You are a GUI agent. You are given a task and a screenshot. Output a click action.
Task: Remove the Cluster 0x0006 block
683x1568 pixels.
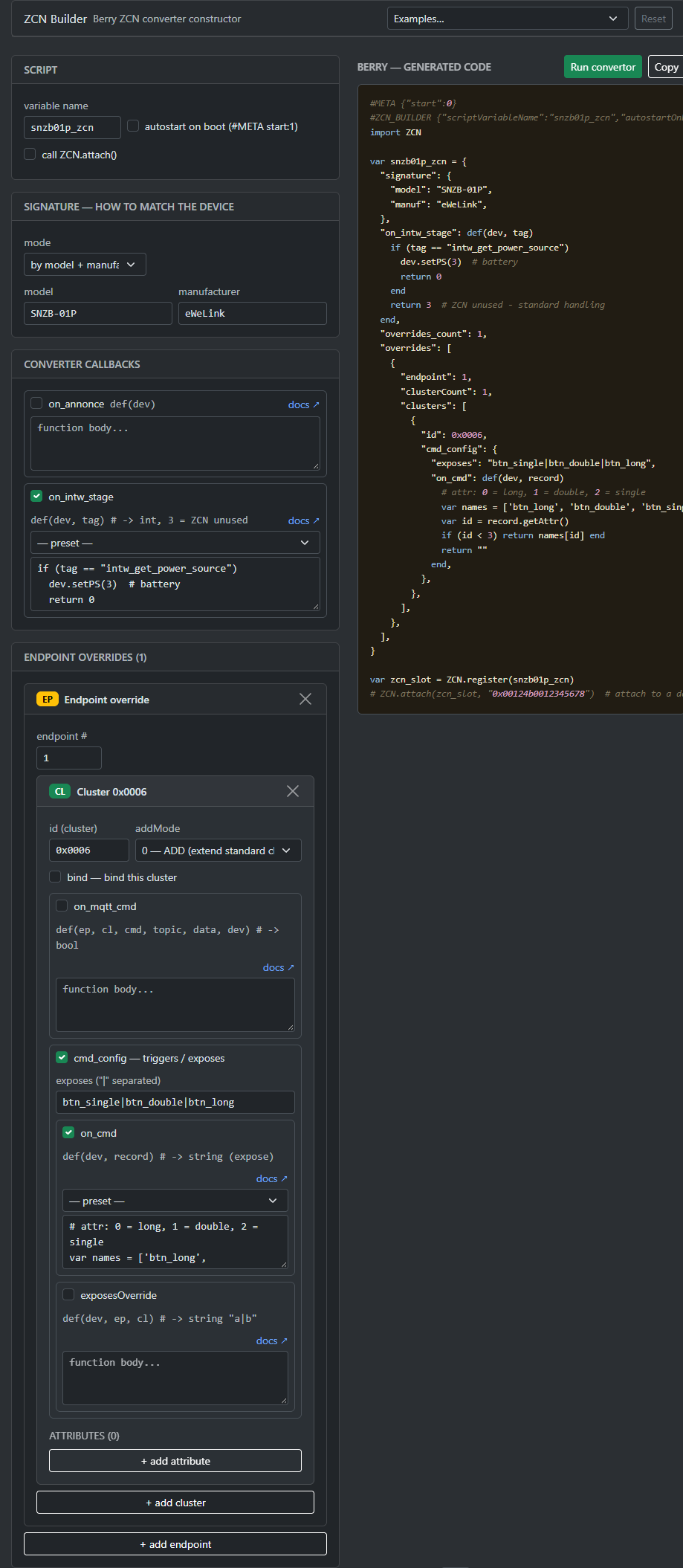(293, 791)
